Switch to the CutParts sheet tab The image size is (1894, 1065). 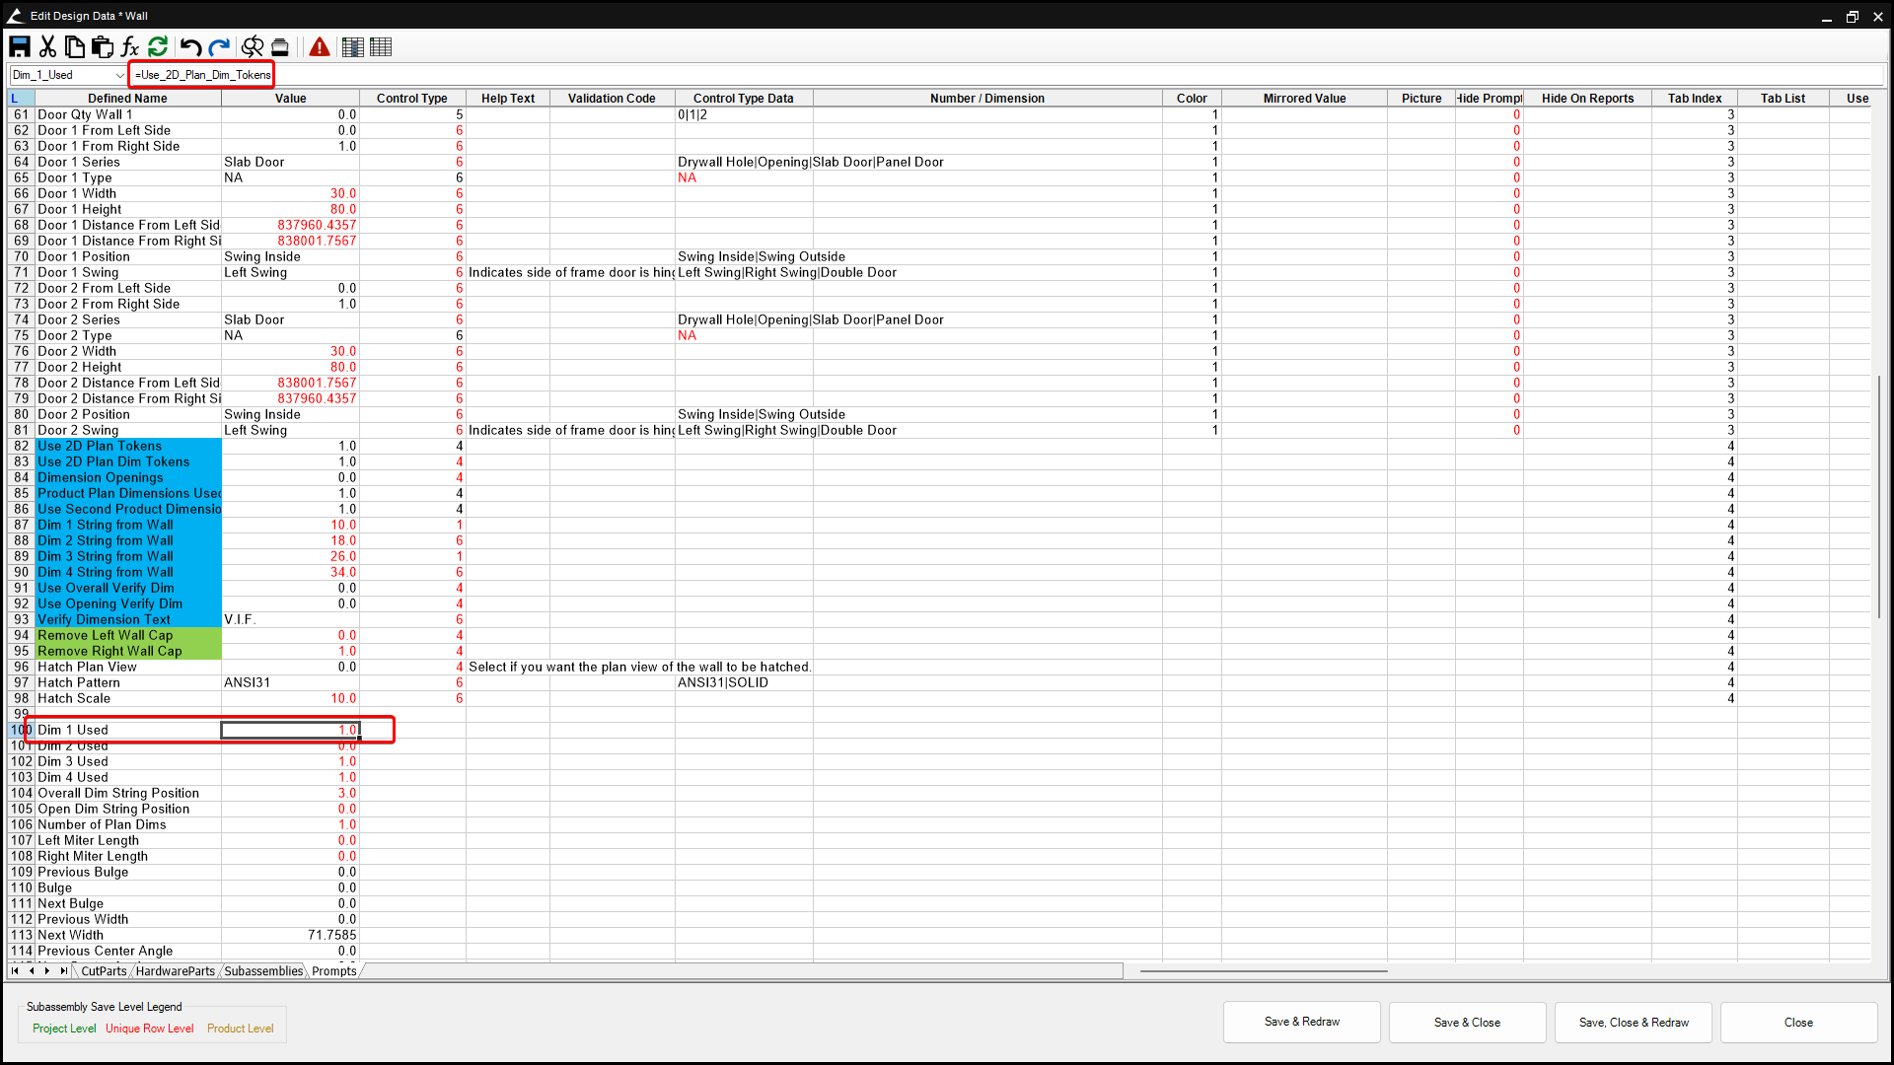[x=104, y=971]
